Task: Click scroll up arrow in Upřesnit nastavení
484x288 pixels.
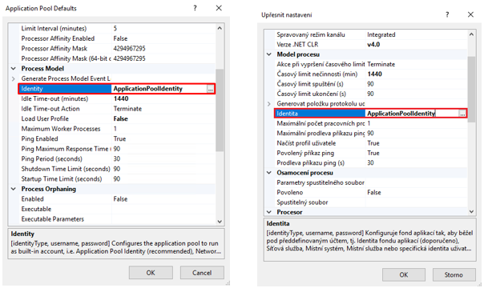Action: point(471,34)
